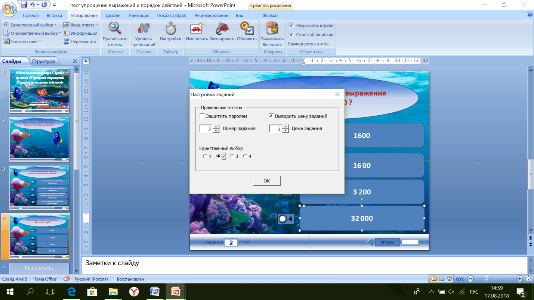Click the Save icon in quick access toolbar

pyautogui.click(x=24, y=5)
